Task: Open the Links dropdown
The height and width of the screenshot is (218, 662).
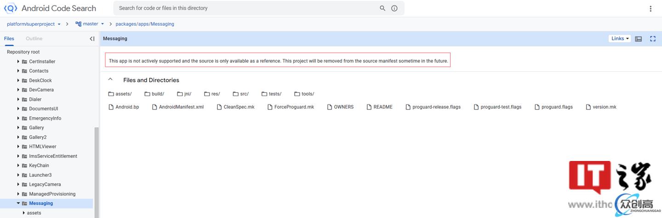Action: click(620, 39)
